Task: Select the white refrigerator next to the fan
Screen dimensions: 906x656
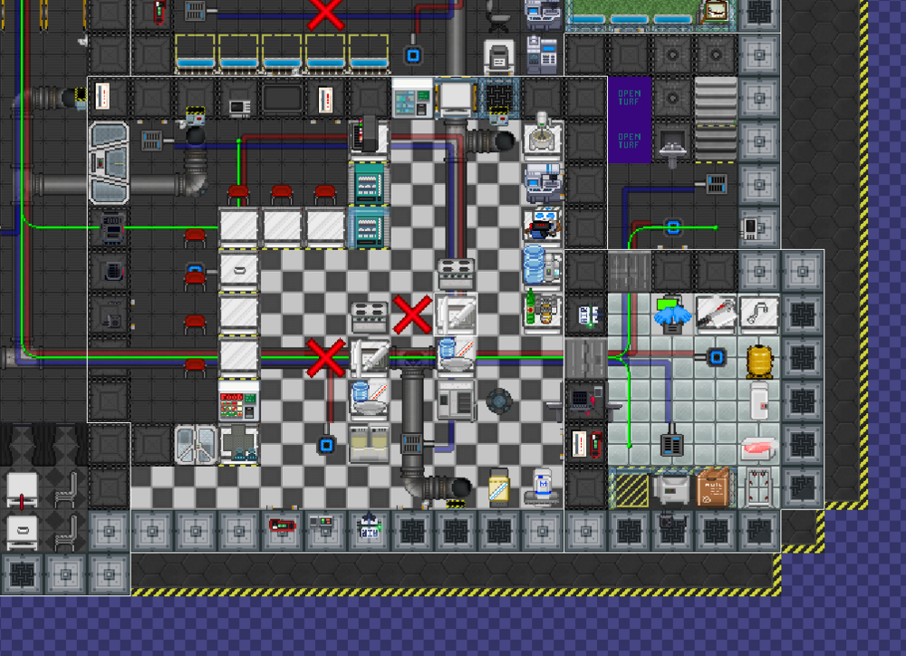Action: [456, 399]
